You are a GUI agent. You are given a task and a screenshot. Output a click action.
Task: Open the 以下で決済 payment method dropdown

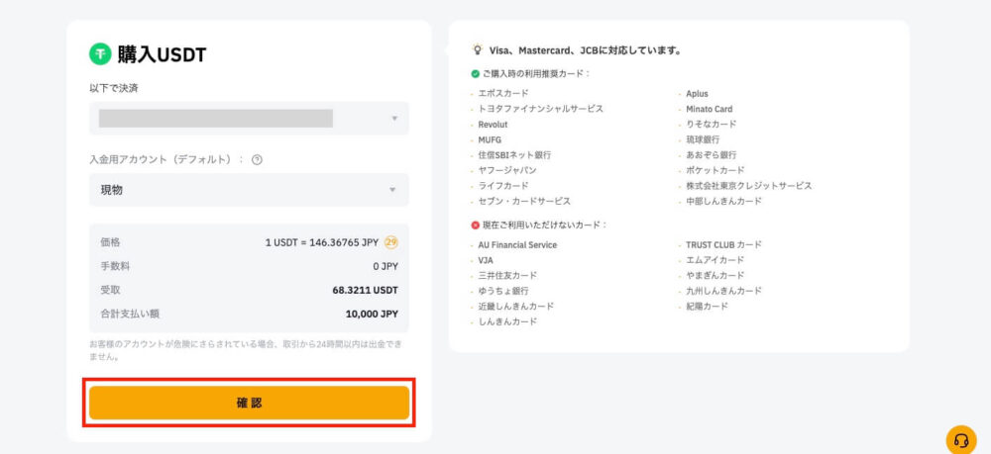point(249,118)
